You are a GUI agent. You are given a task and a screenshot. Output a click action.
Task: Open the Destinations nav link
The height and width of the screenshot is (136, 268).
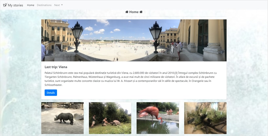click(x=44, y=5)
